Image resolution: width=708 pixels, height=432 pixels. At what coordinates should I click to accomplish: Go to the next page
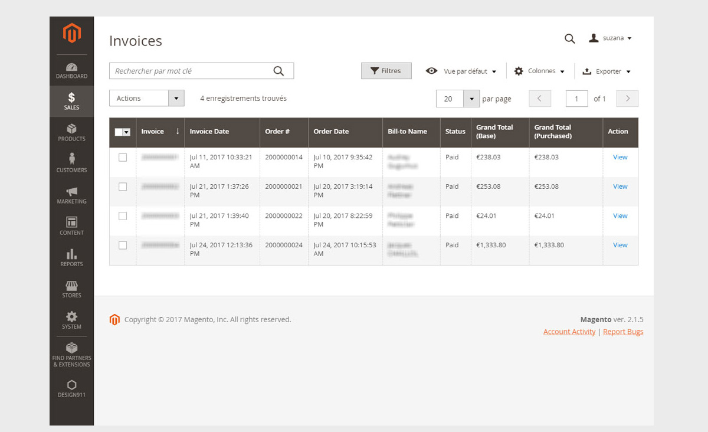point(627,99)
